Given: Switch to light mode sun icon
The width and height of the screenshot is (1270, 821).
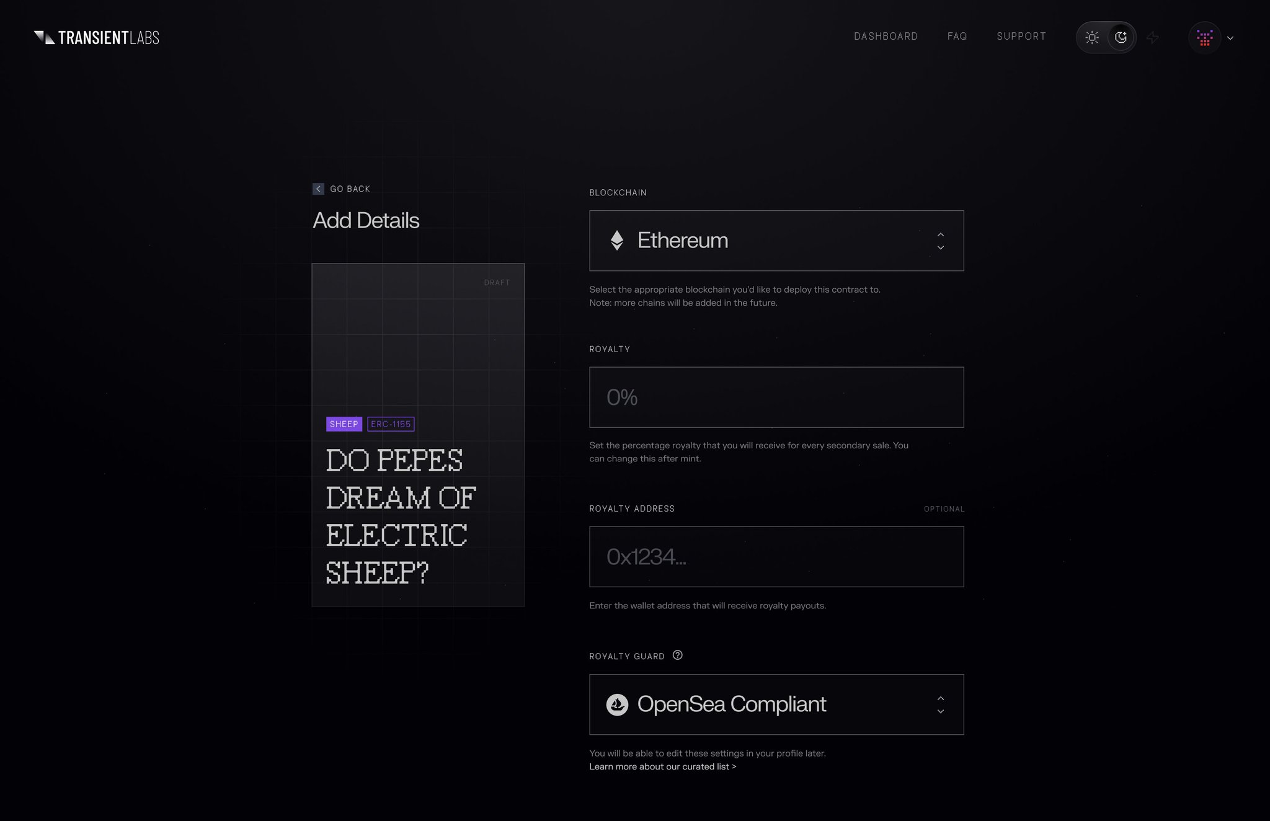Looking at the screenshot, I should coord(1092,37).
